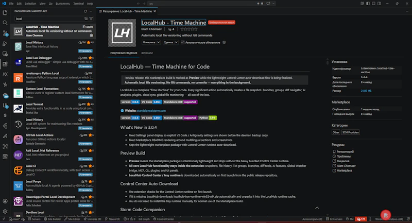Open Run and Debug view
This screenshot has width=412, height=223.
(x=5, y=44)
